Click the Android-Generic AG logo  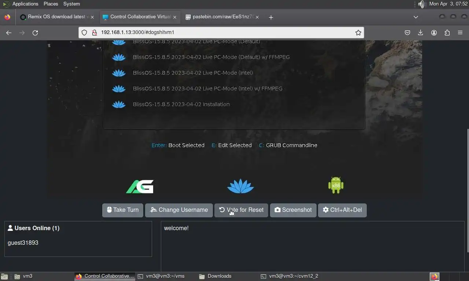point(140,186)
